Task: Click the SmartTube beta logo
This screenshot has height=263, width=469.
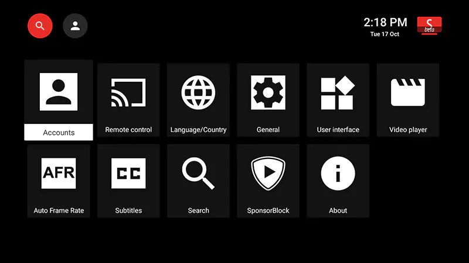Action: coord(429,26)
